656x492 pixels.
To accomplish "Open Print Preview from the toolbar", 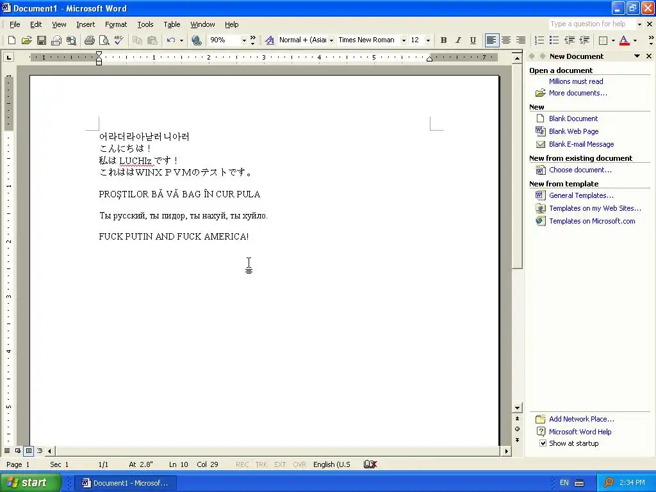I will point(104,40).
